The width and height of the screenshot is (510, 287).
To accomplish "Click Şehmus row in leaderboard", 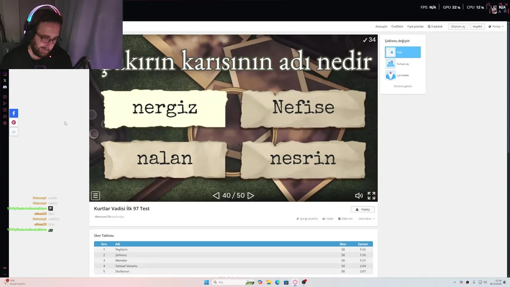I will click(x=233, y=255).
